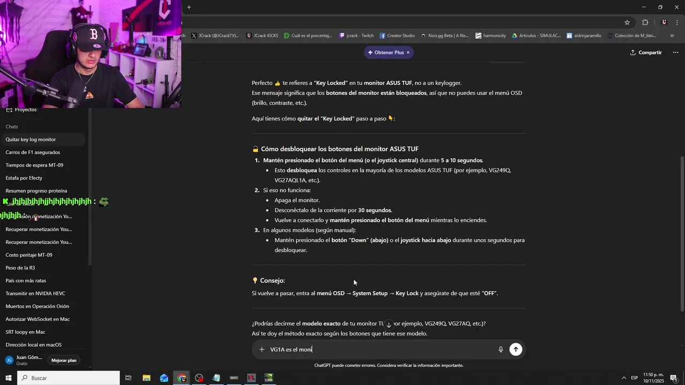Open the Windows notification center icon

pyautogui.click(x=674, y=378)
